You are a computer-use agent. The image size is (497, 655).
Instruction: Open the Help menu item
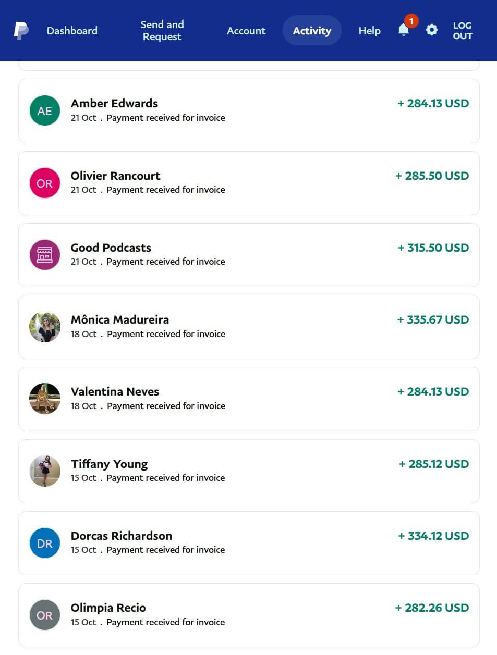tap(369, 31)
